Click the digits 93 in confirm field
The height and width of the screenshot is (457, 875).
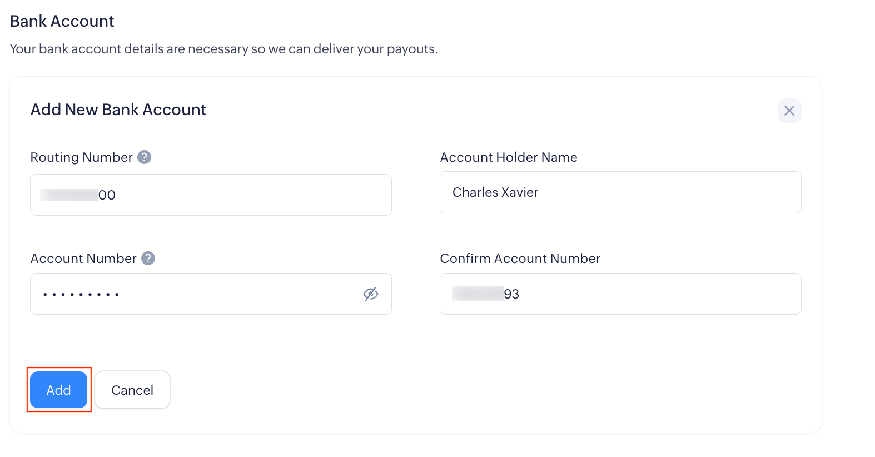coord(511,294)
